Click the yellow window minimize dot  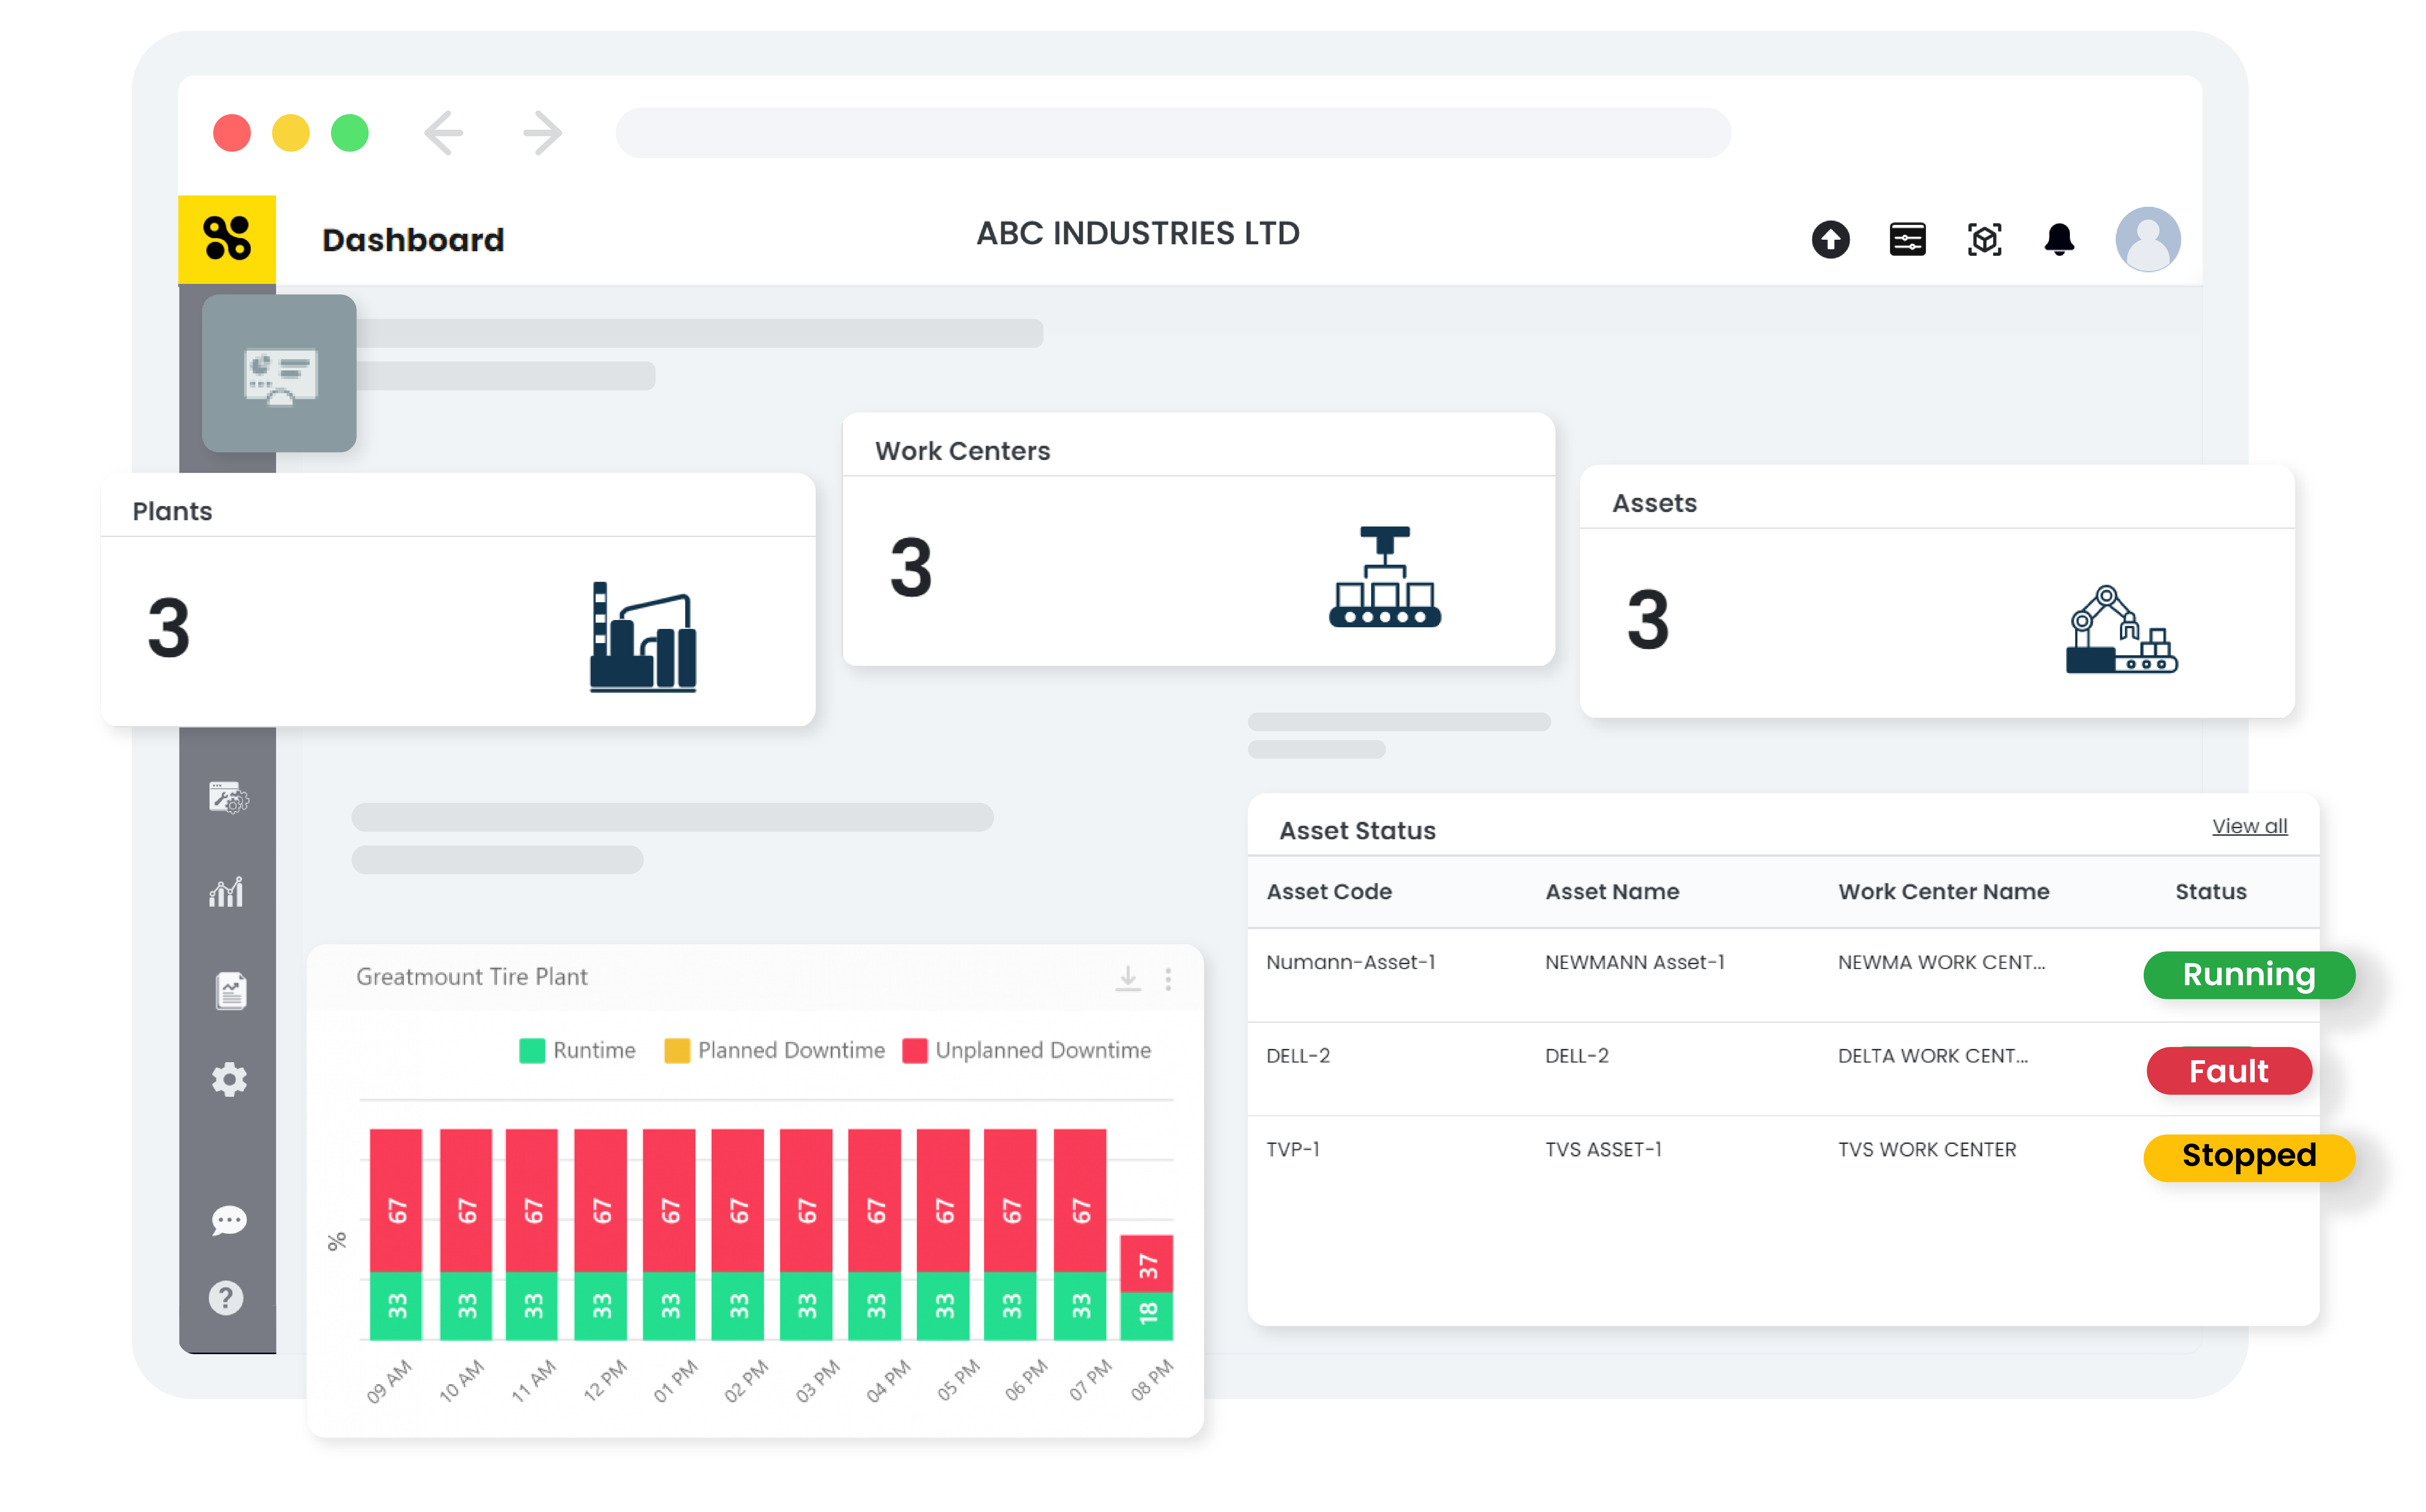coord(291,133)
